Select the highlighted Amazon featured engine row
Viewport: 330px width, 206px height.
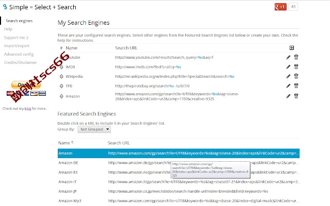point(178,153)
